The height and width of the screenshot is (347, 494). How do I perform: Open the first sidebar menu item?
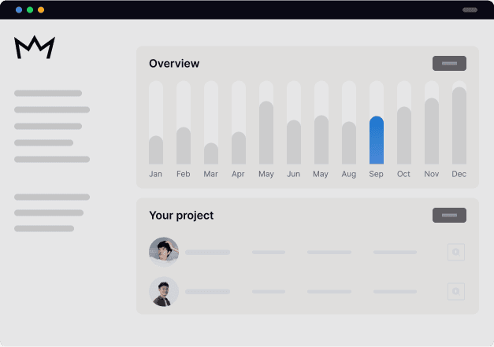pos(48,93)
